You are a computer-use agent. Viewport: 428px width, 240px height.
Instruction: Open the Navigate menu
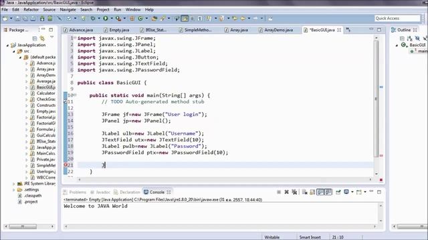tap(68, 9)
